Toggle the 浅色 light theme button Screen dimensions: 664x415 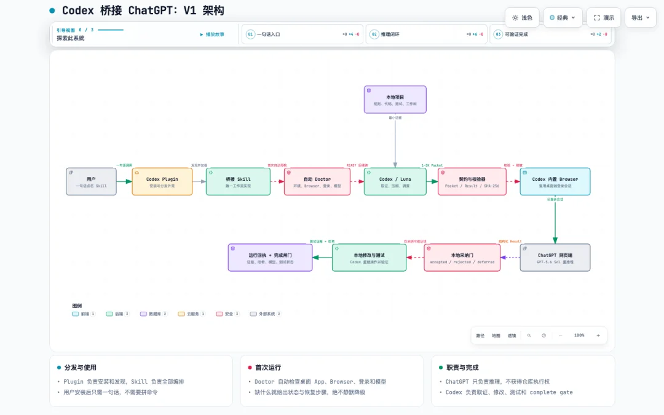coord(522,18)
